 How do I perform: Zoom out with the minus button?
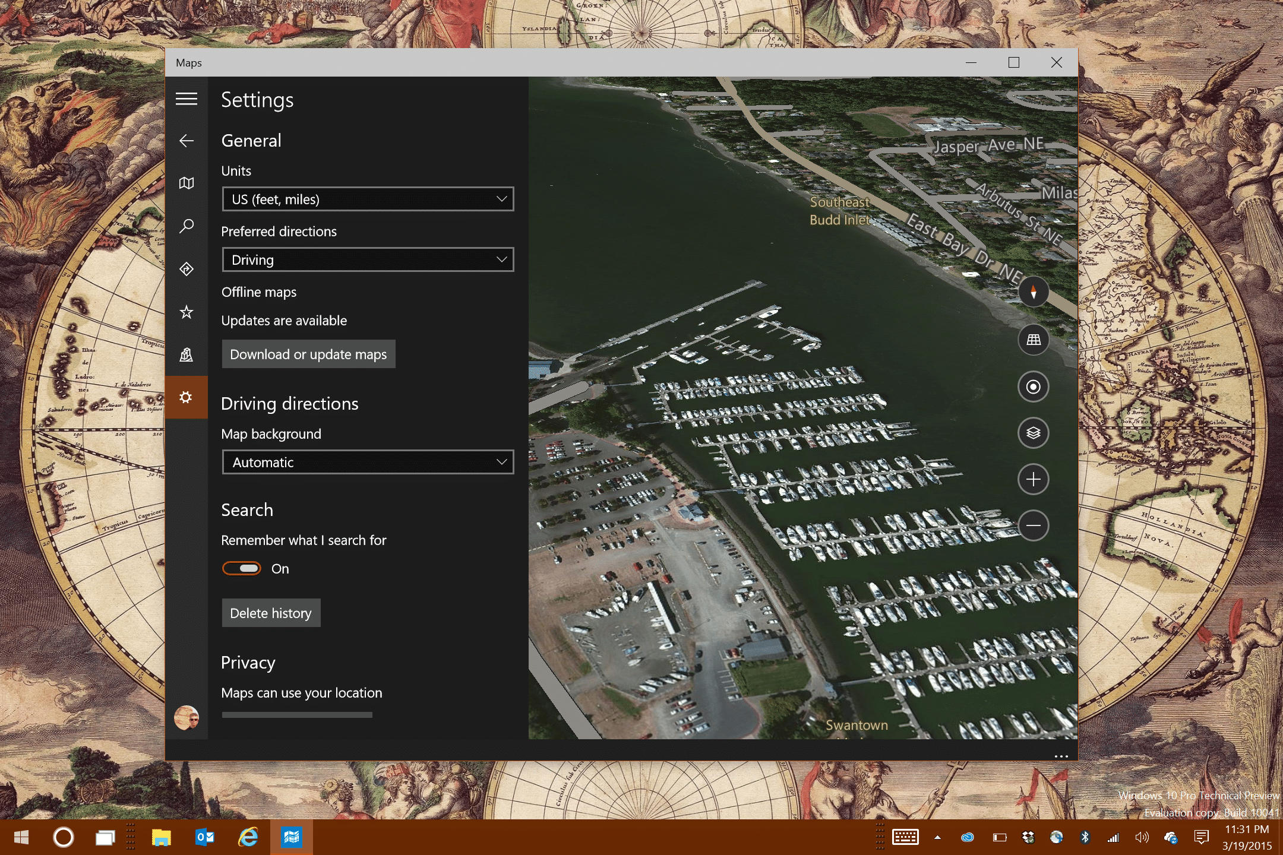pyautogui.click(x=1034, y=525)
